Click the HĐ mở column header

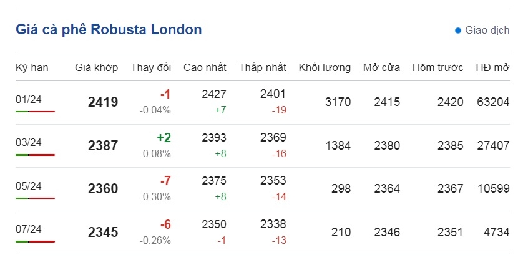coord(492,67)
